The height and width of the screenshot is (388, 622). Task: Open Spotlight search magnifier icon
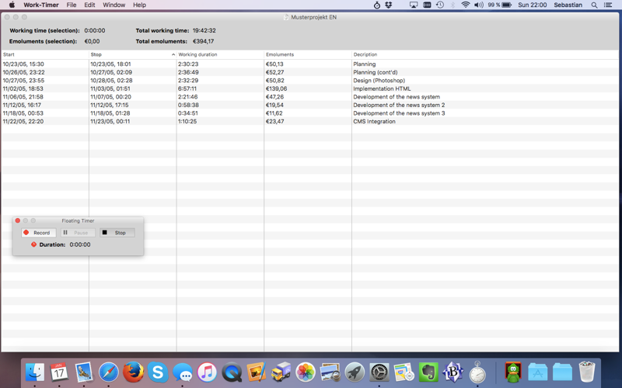(x=594, y=5)
